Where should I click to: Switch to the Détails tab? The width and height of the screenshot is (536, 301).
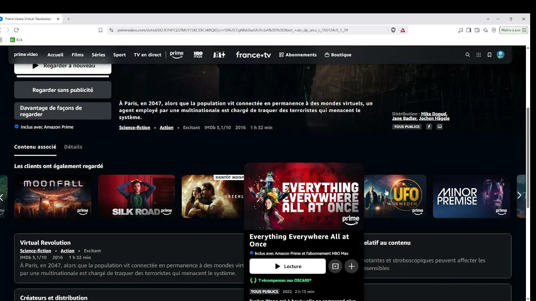(73, 147)
